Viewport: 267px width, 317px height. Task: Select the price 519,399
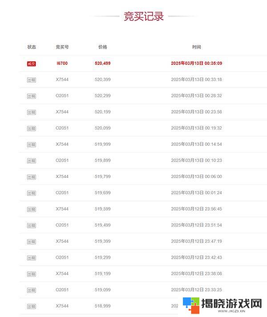[x=103, y=241]
